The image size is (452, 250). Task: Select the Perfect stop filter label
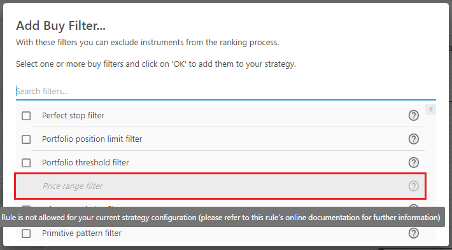tap(73, 116)
